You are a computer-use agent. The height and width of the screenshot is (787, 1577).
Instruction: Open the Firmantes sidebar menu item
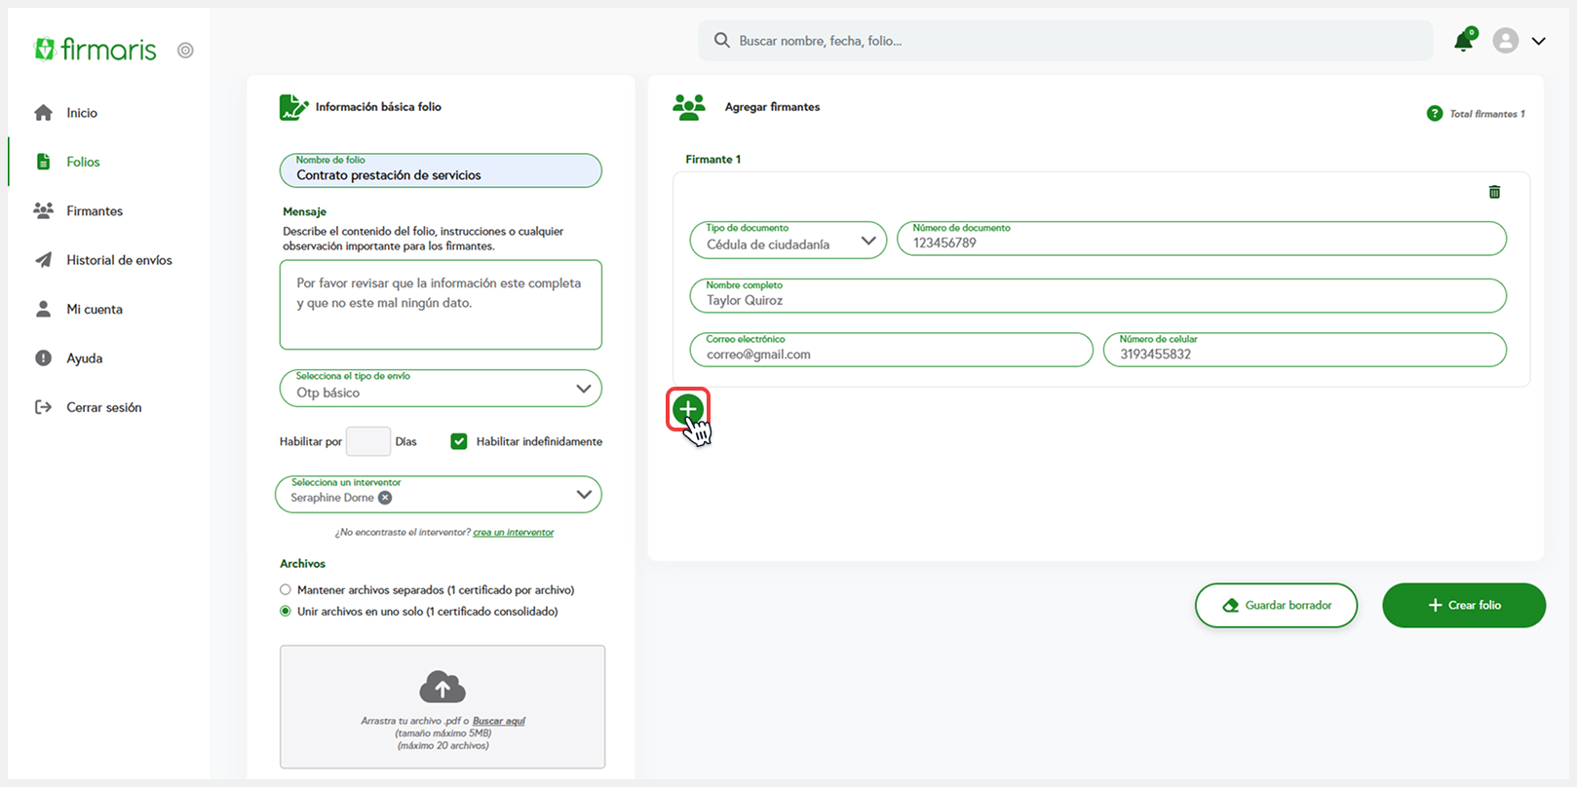pos(95,211)
